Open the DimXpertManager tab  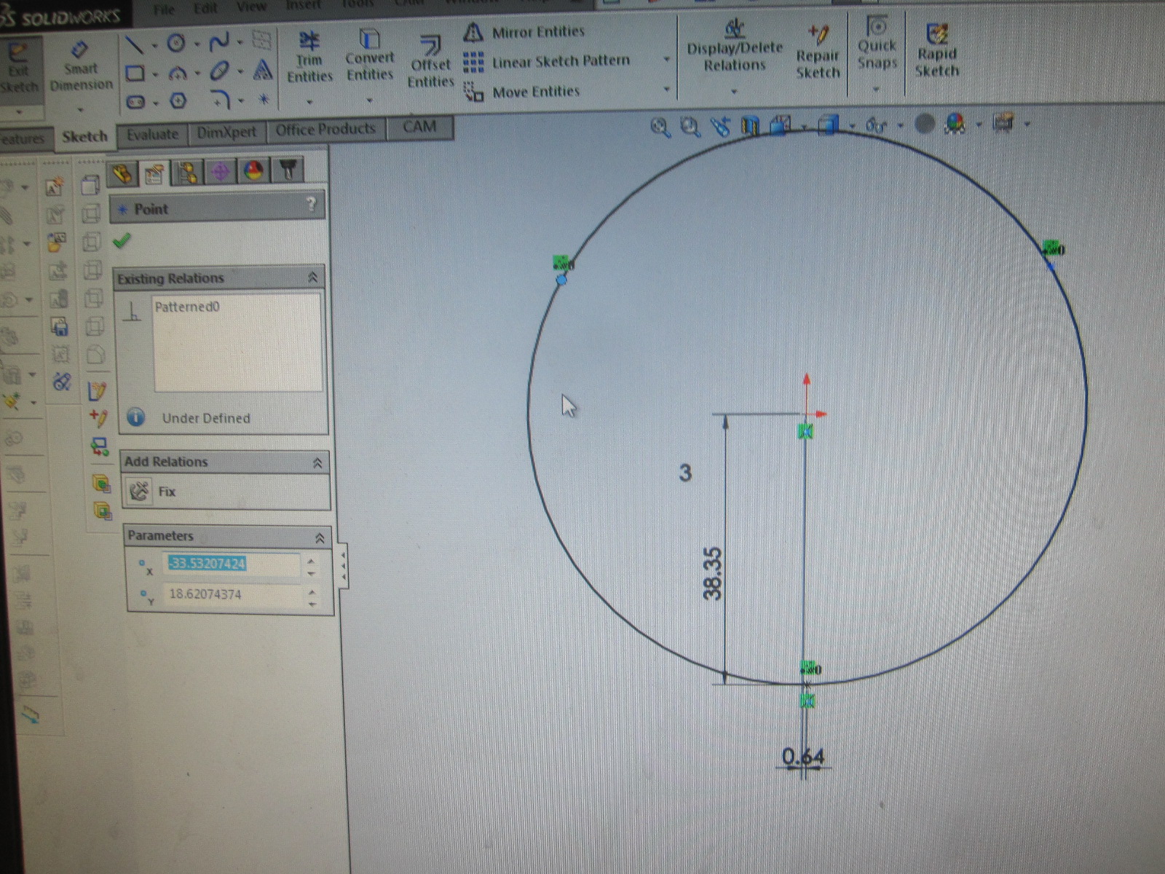221,172
